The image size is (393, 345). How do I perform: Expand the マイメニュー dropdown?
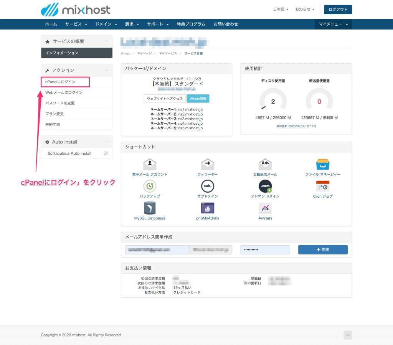pos(333,24)
